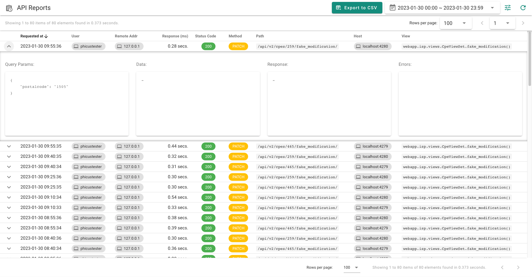The height and width of the screenshot is (277, 532).
Task: Click view text in the 09:40:35 row
Action: pos(457,157)
